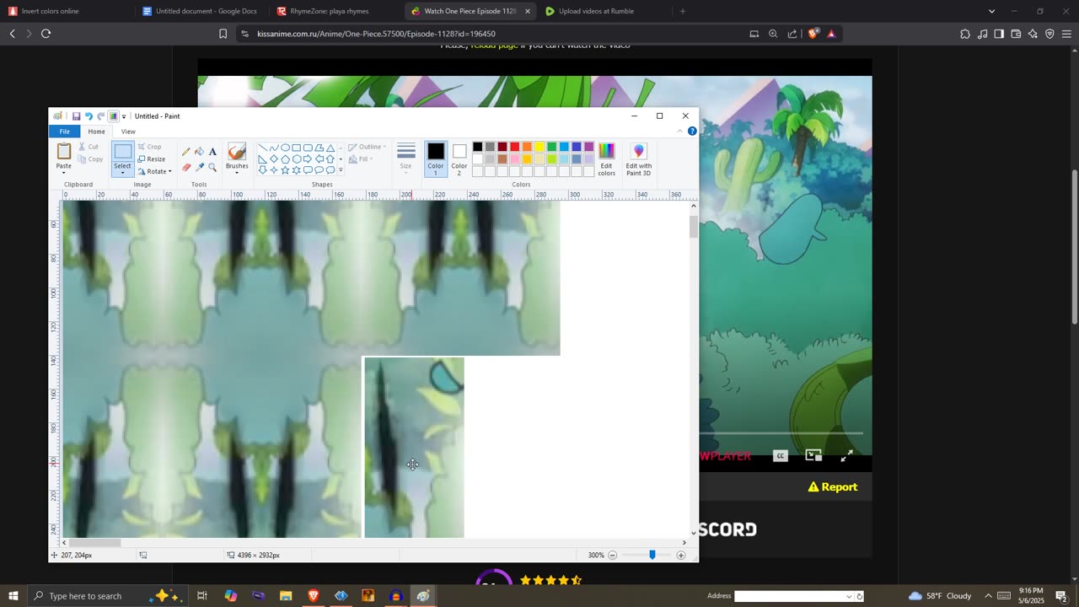Screen dimensions: 1079x607
Task: Click the Brave Rewards triangle icon
Action: coord(831,34)
